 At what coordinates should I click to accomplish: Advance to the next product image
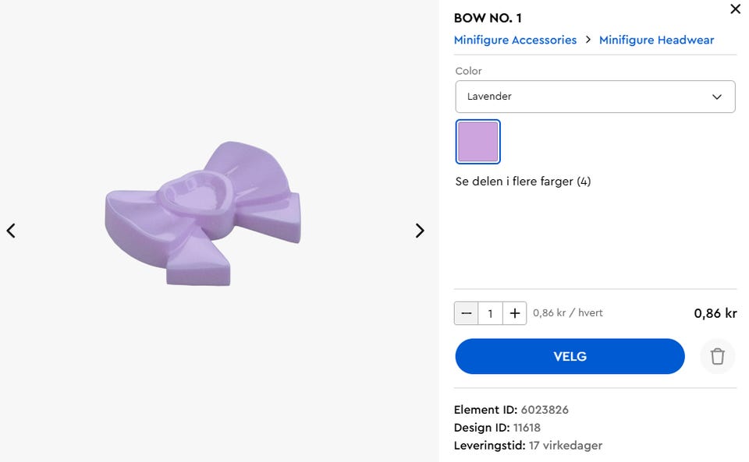coord(420,231)
